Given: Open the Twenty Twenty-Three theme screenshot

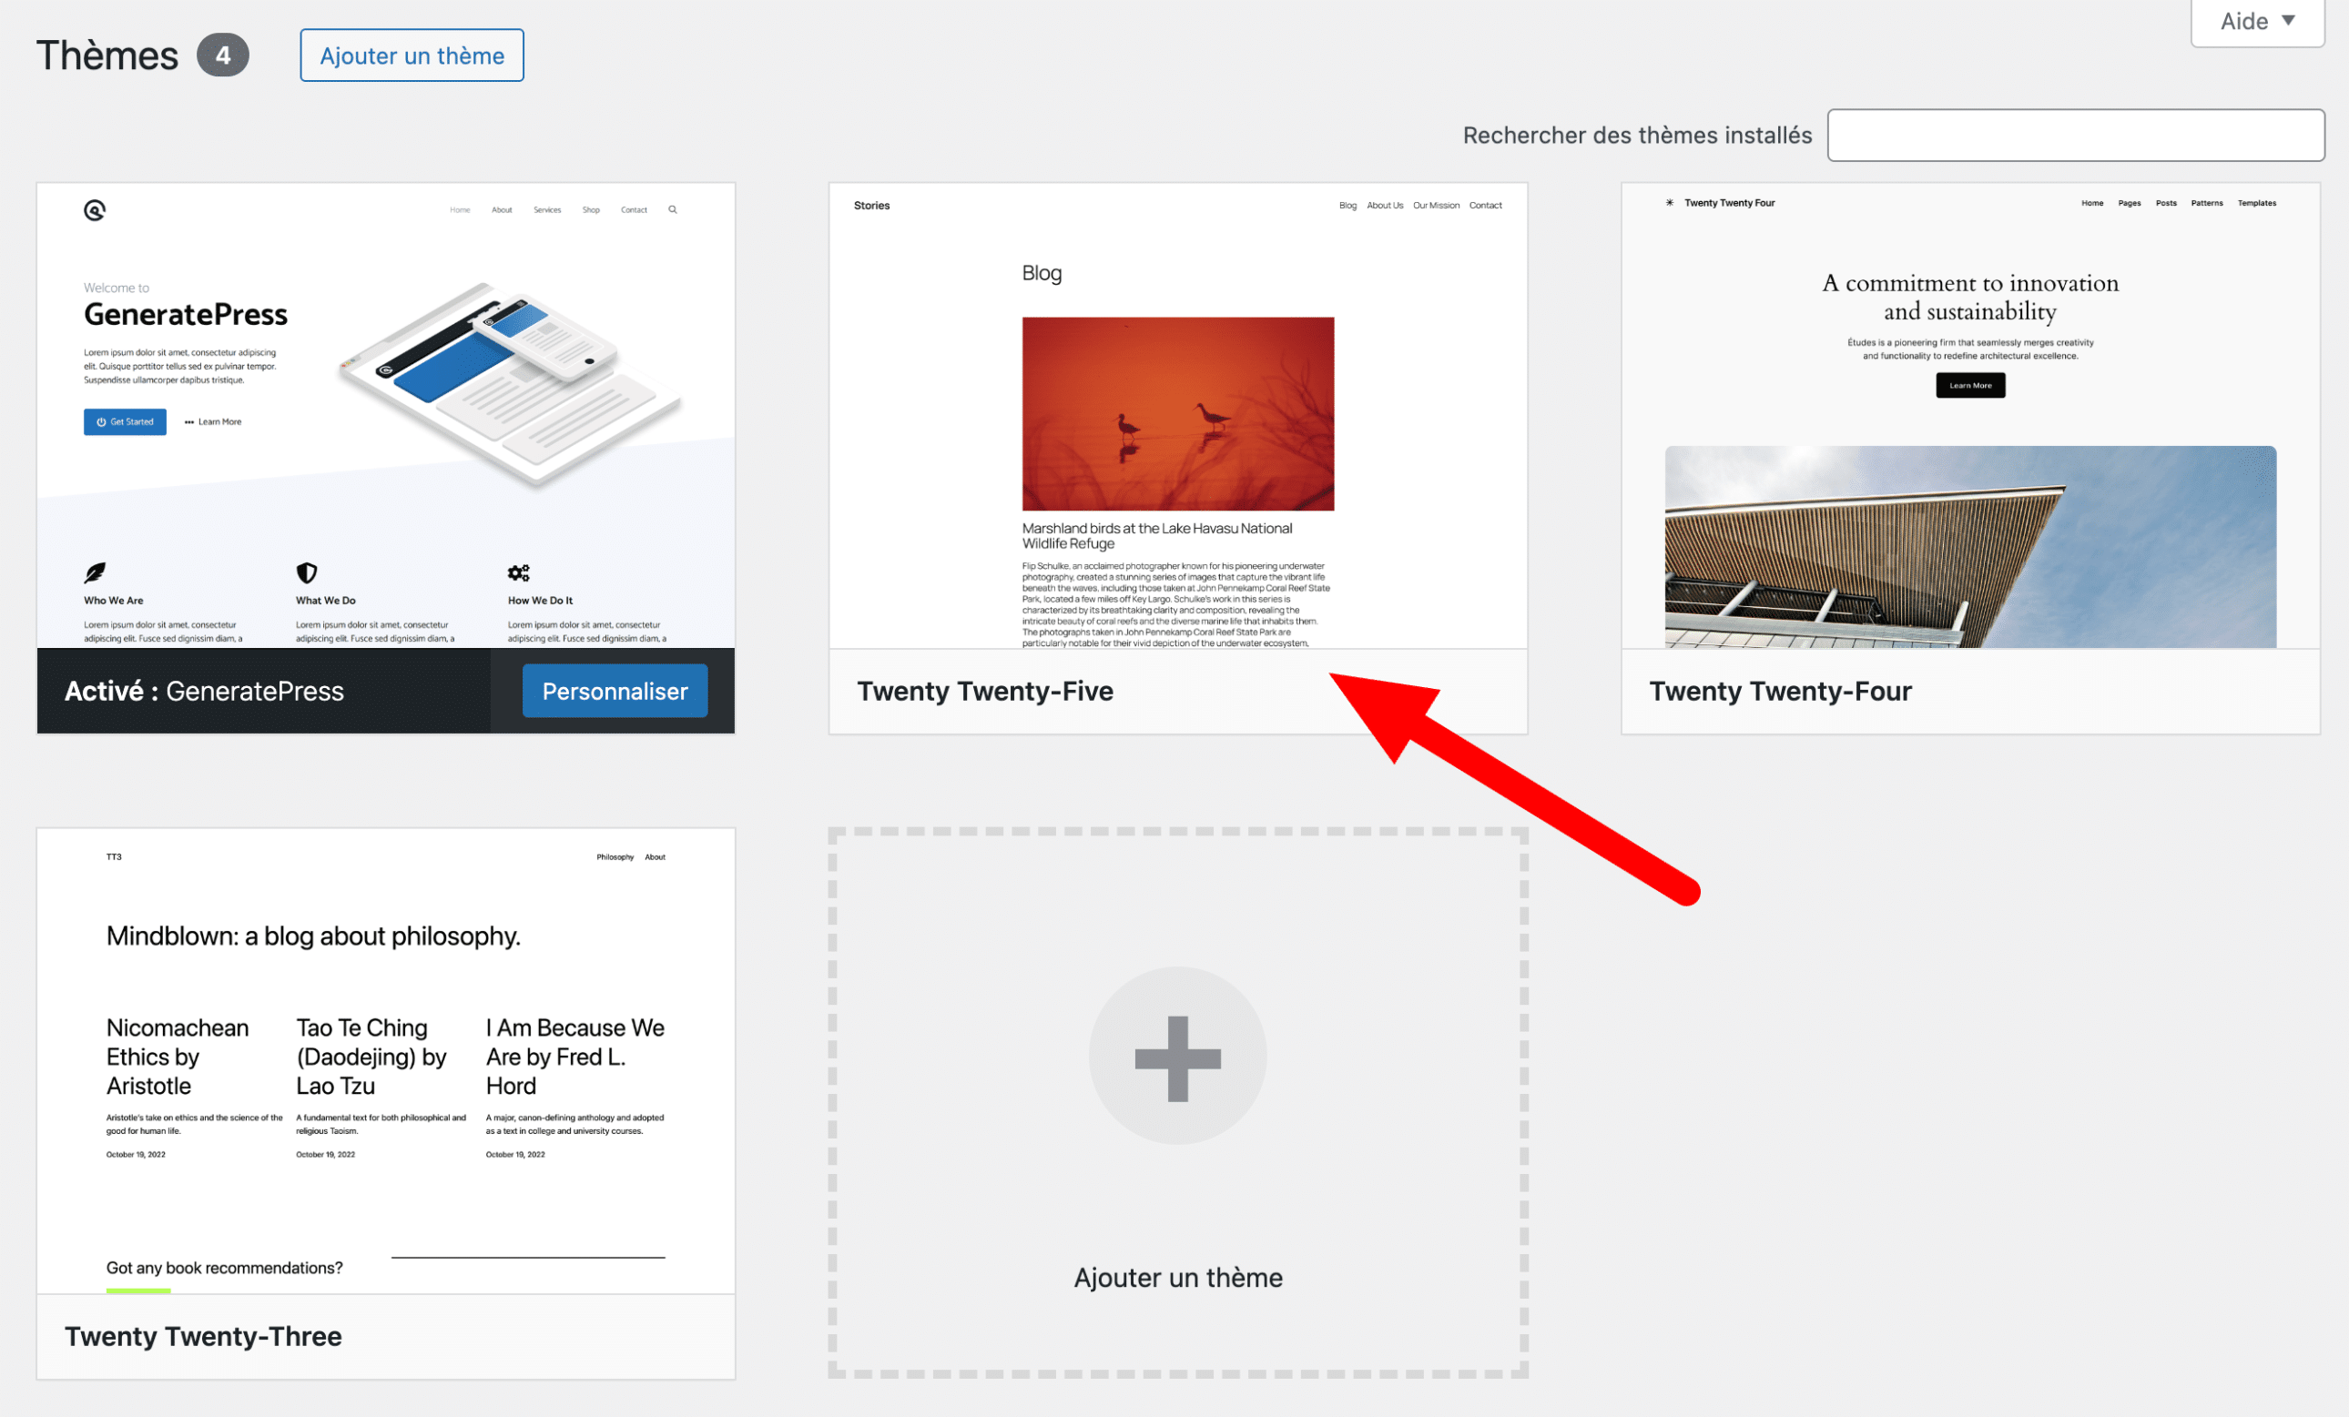Looking at the screenshot, I should tap(386, 1060).
